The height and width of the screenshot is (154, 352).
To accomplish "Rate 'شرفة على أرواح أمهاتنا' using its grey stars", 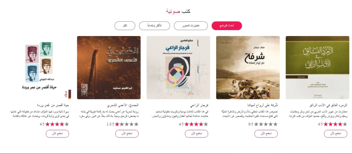I will [265, 124].
